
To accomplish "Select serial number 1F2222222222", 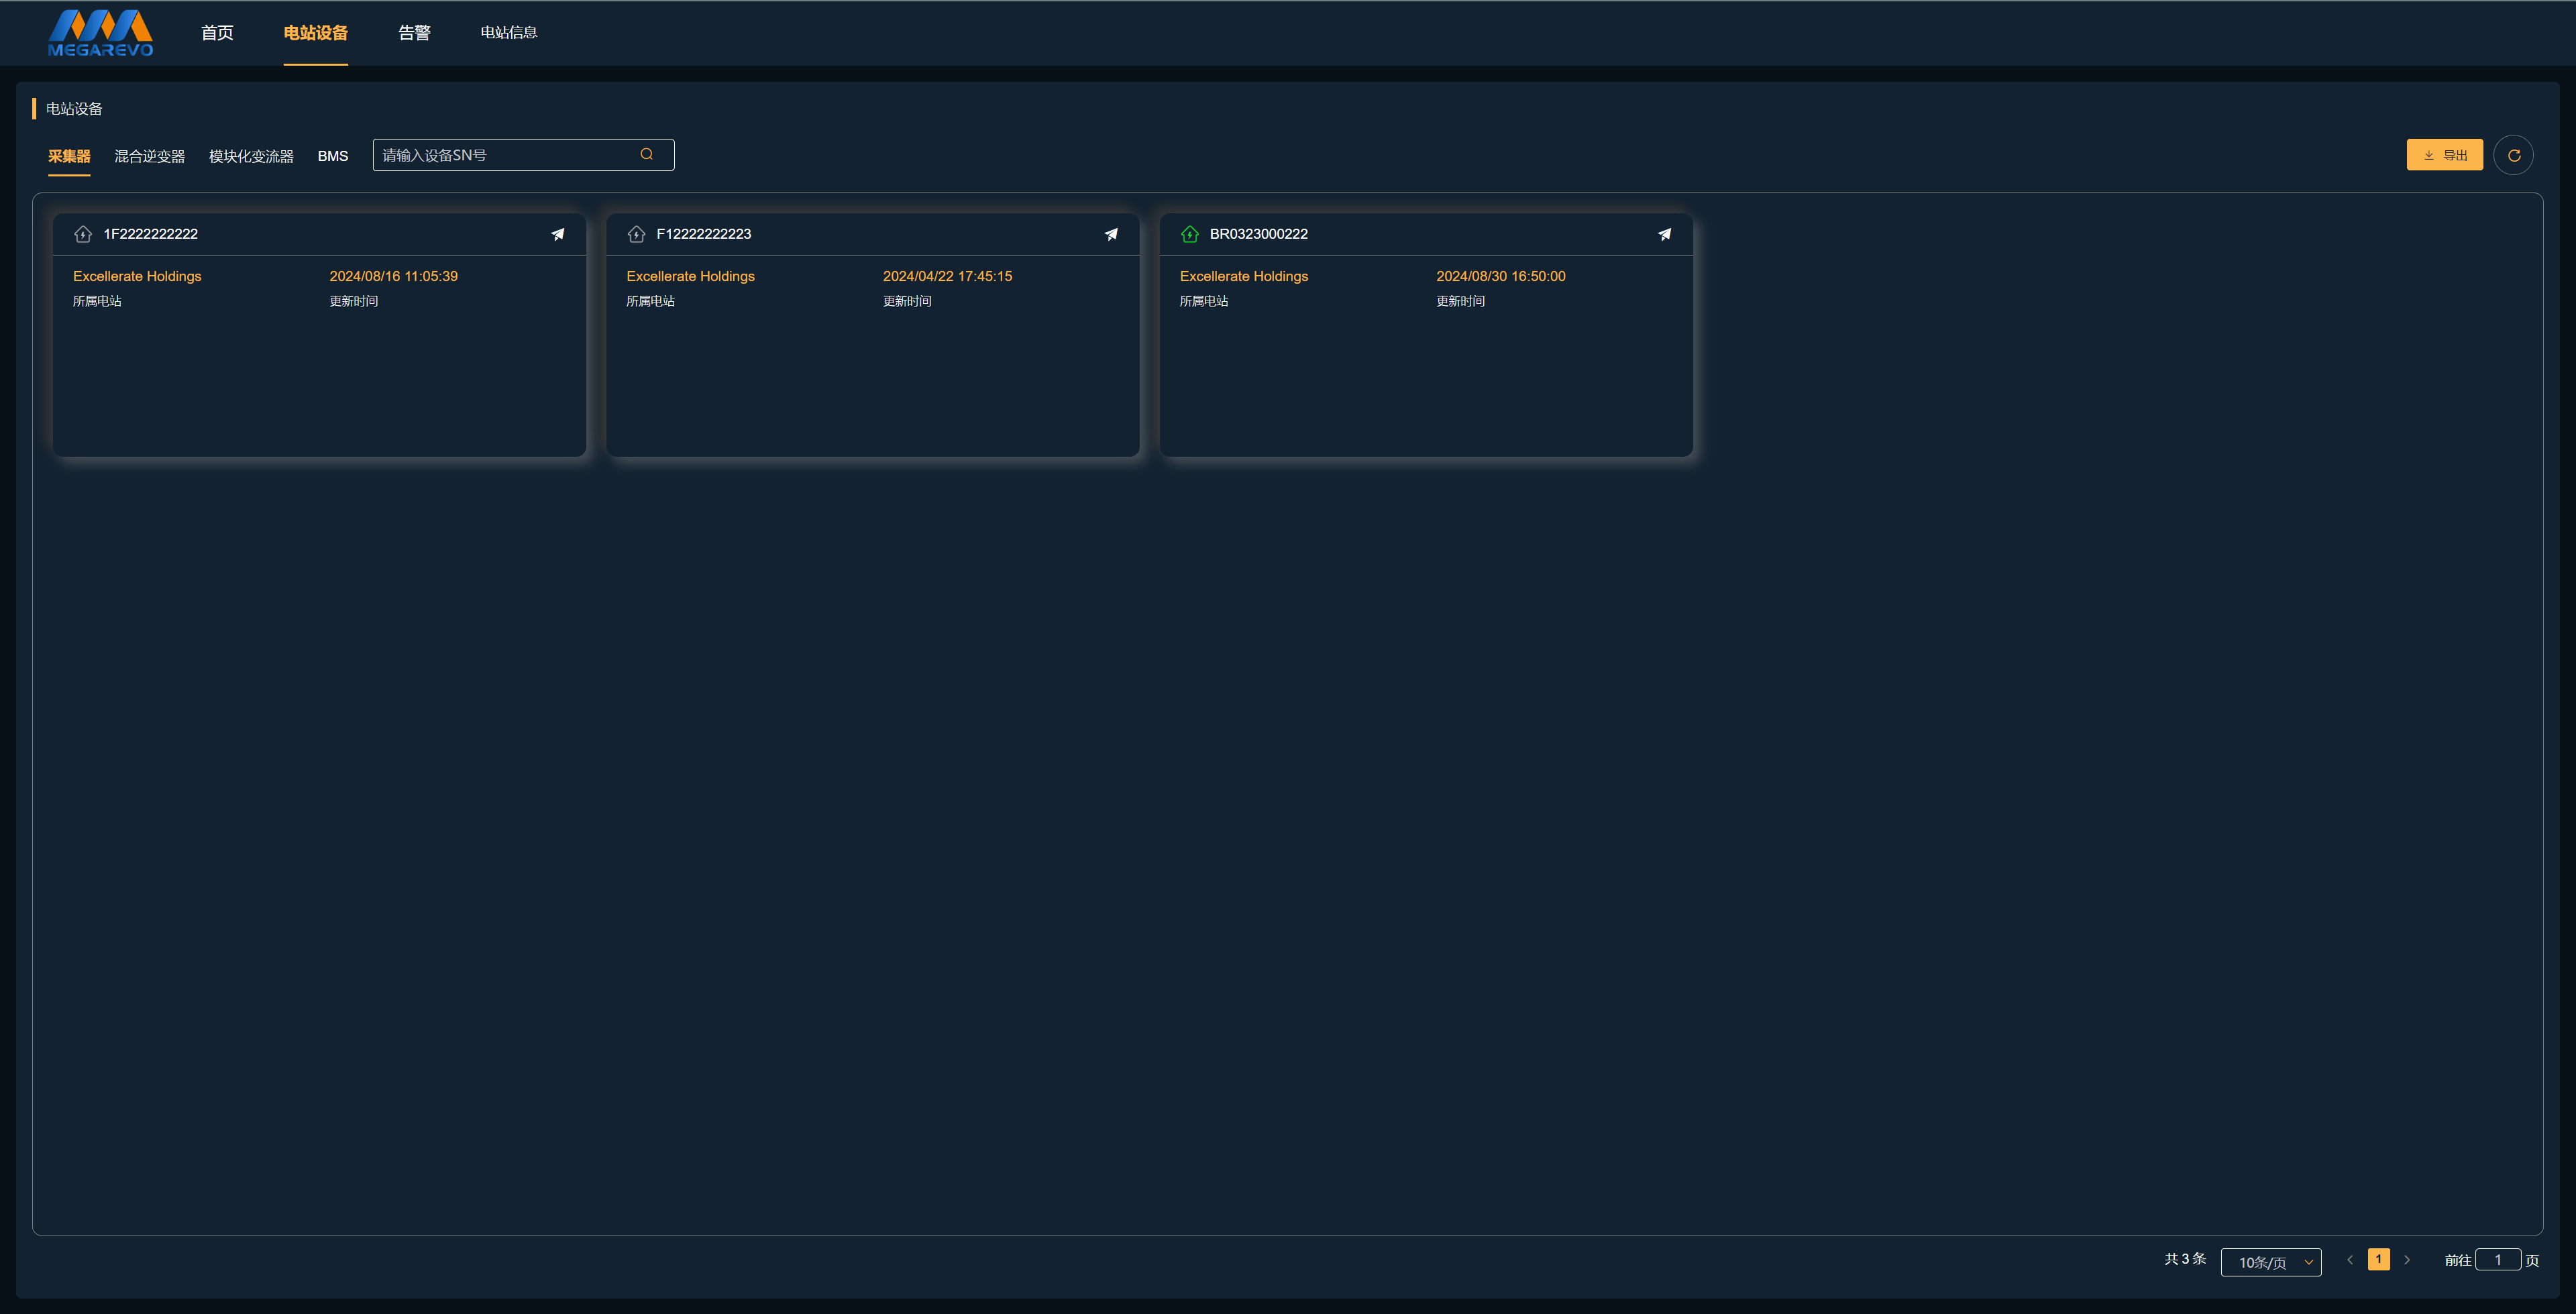I will pos(151,234).
